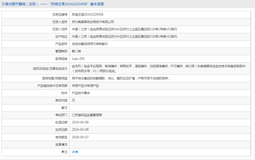Click the product name 全自动基因测序文库制备仪
The width and height of the screenshot is (255, 160).
coord(90,44)
